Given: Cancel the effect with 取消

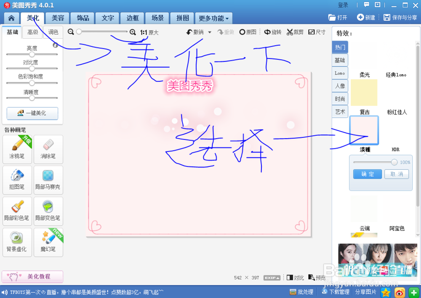Looking at the screenshot, I should (397, 174).
